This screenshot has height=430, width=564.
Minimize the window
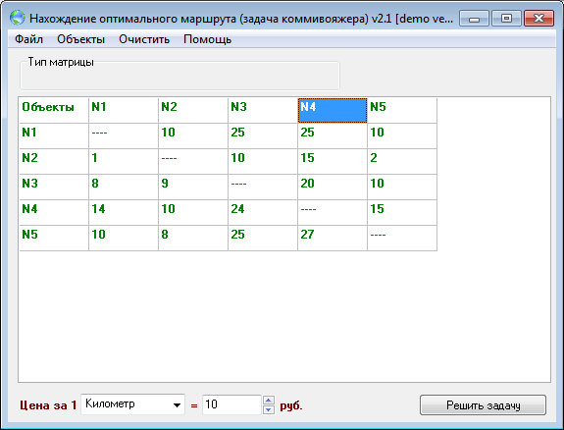[x=474, y=18]
